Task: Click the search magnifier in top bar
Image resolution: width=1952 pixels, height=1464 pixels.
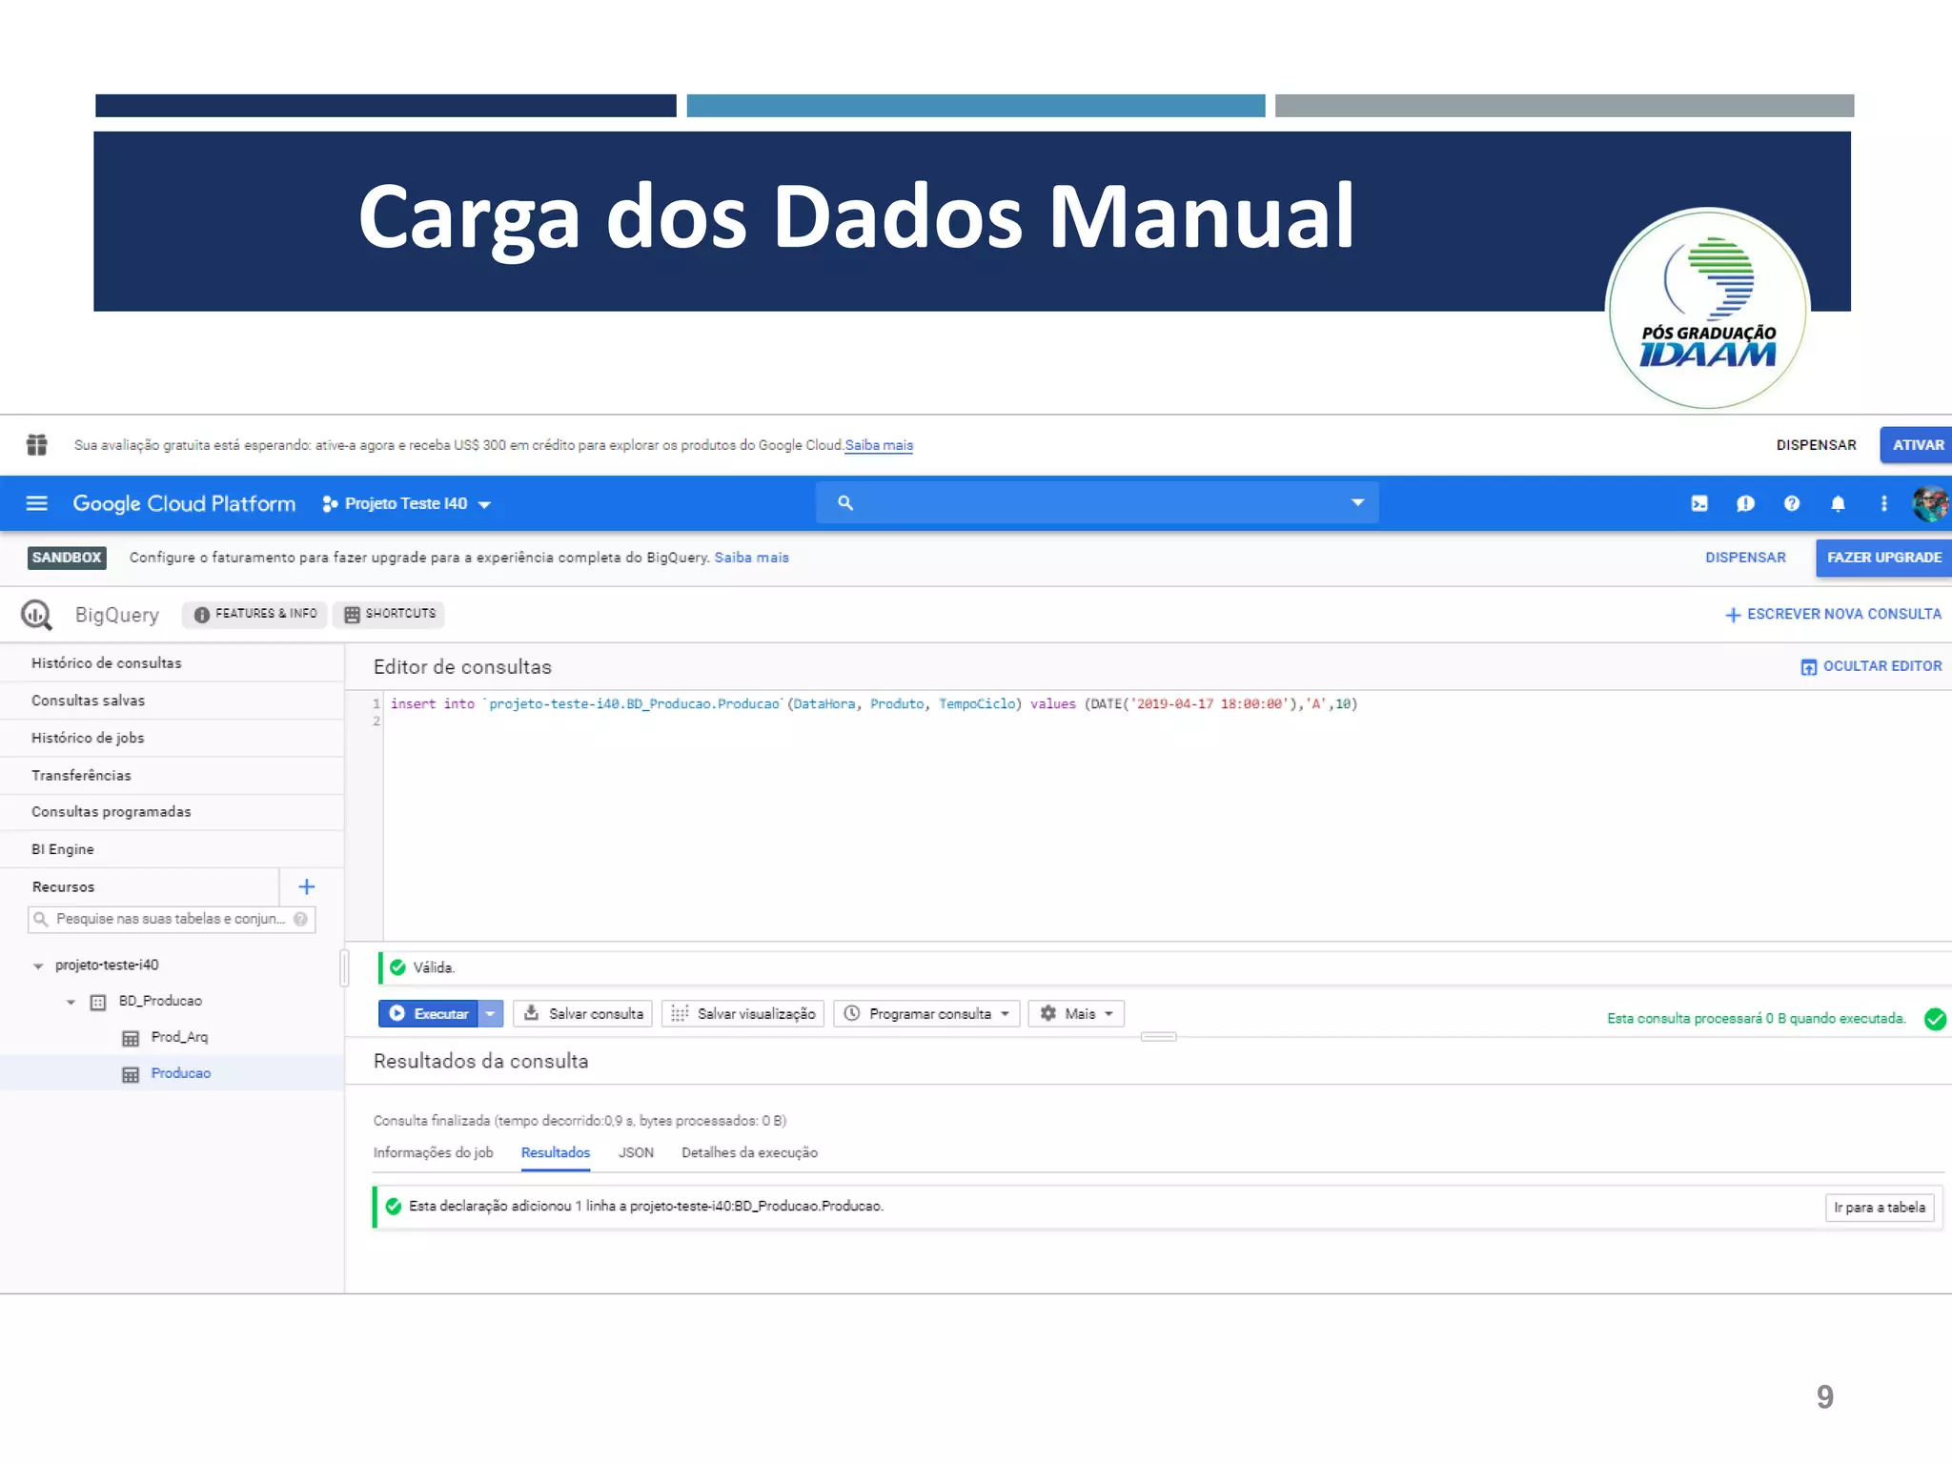Action: pyautogui.click(x=844, y=502)
